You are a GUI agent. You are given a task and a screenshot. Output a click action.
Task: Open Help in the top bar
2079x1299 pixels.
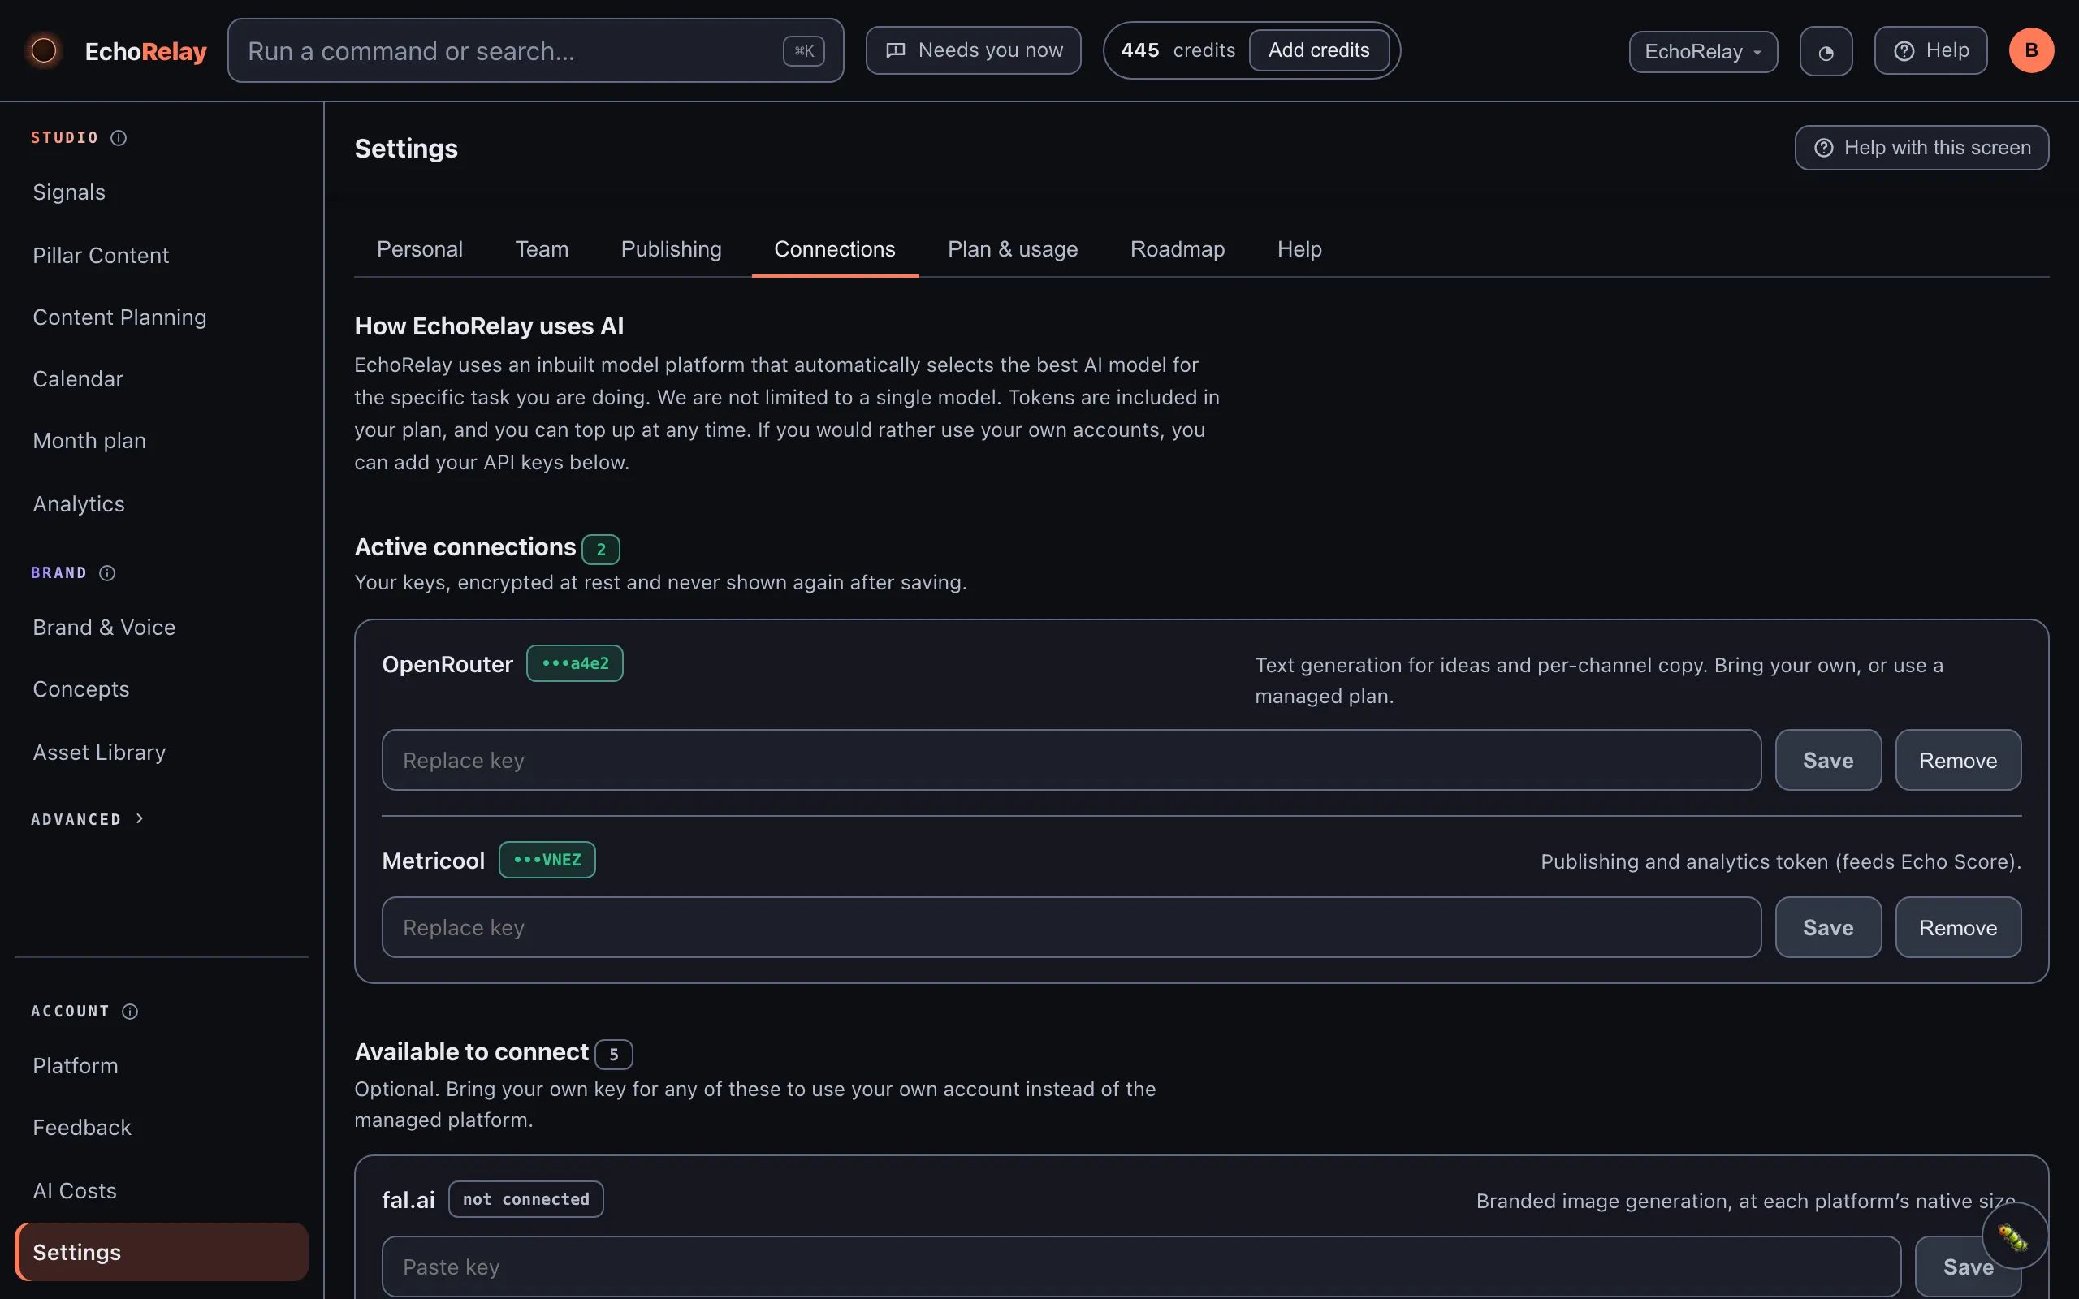pos(1930,50)
